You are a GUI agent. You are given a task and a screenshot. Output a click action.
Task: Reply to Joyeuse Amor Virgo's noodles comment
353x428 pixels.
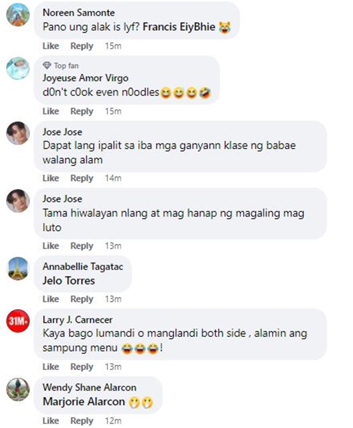pyautogui.click(x=82, y=111)
